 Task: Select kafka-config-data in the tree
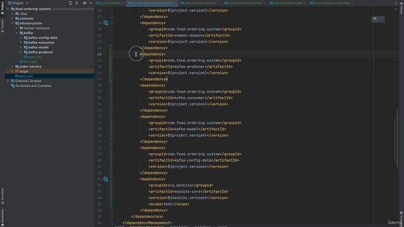[x=43, y=38]
